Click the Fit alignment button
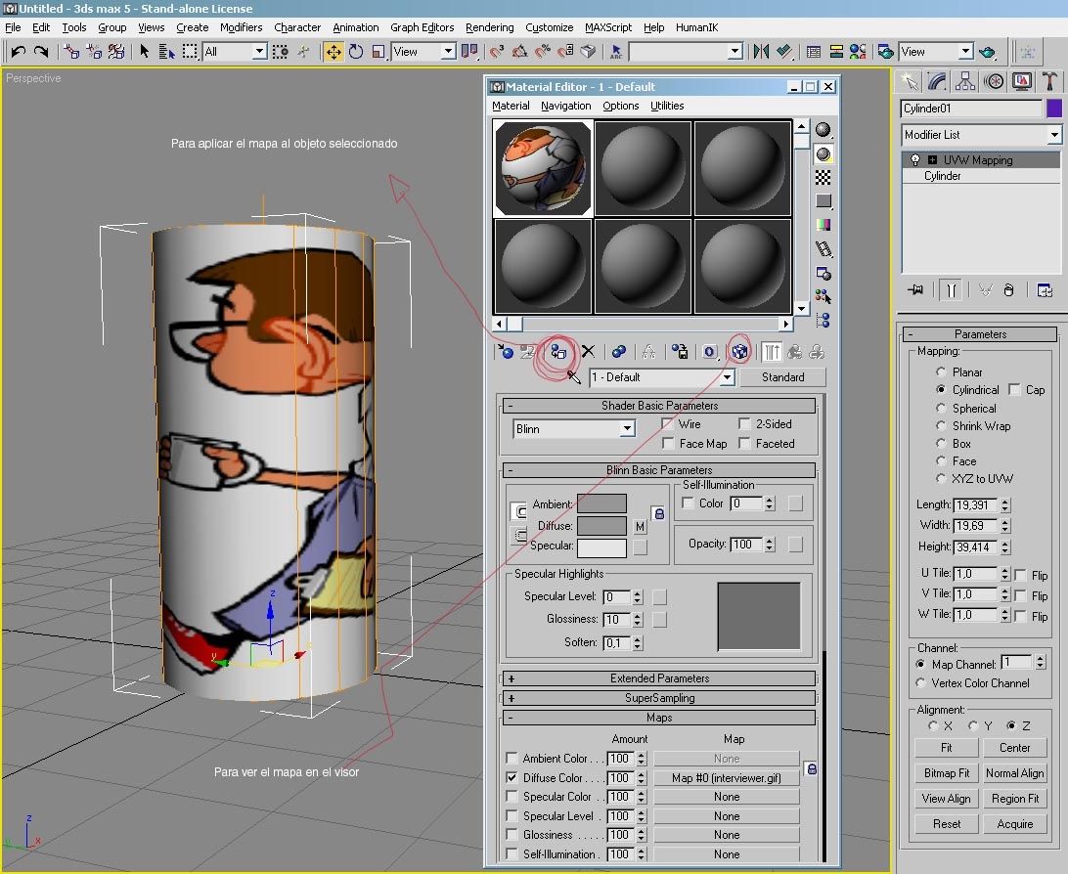 point(947,747)
